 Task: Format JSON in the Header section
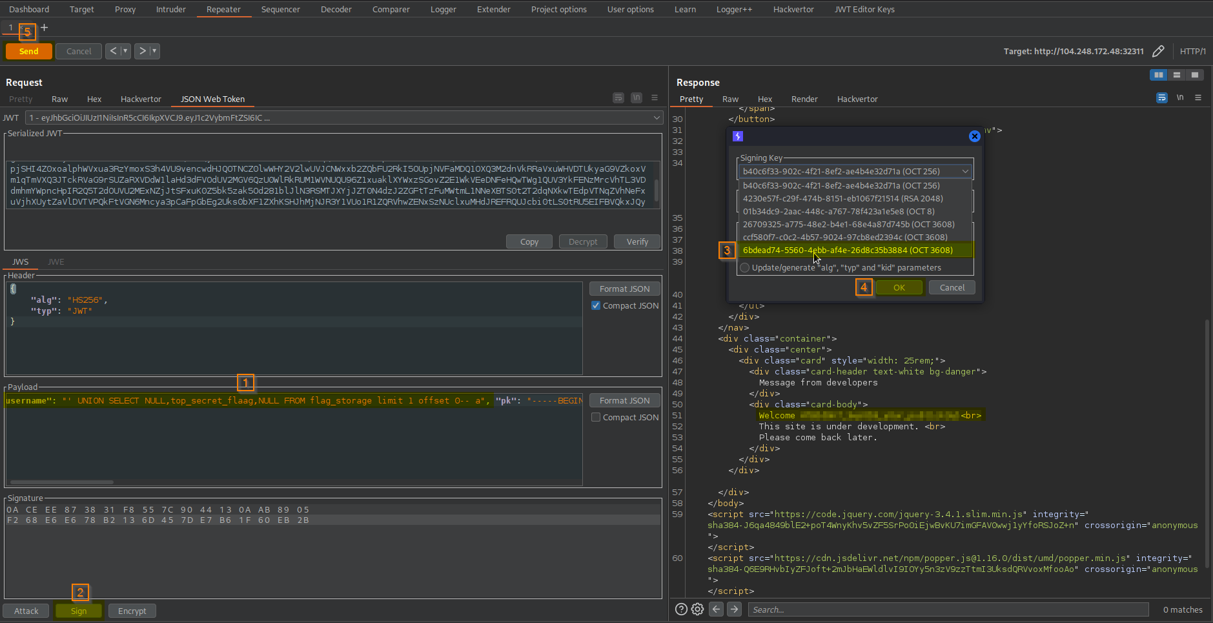624,289
